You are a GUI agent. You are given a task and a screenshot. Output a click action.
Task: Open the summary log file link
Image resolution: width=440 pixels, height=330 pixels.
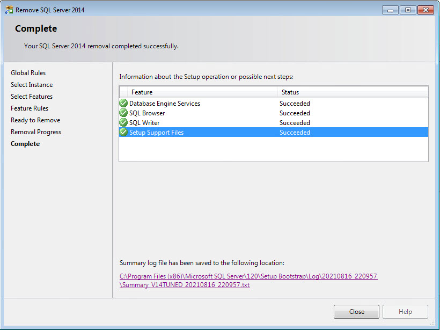(x=248, y=280)
